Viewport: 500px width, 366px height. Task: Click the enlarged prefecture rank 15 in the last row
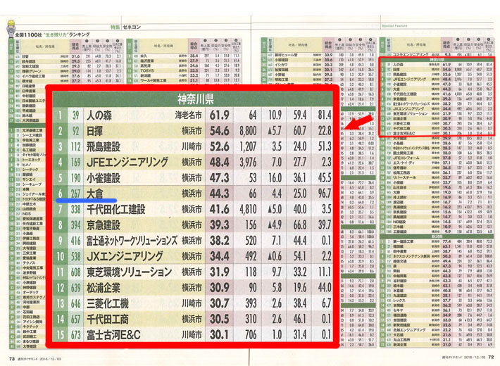pyautogui.click(x=61, y=335)
